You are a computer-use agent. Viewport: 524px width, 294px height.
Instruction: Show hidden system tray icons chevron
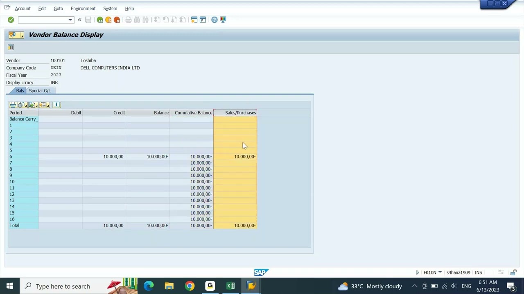[415, 286]
